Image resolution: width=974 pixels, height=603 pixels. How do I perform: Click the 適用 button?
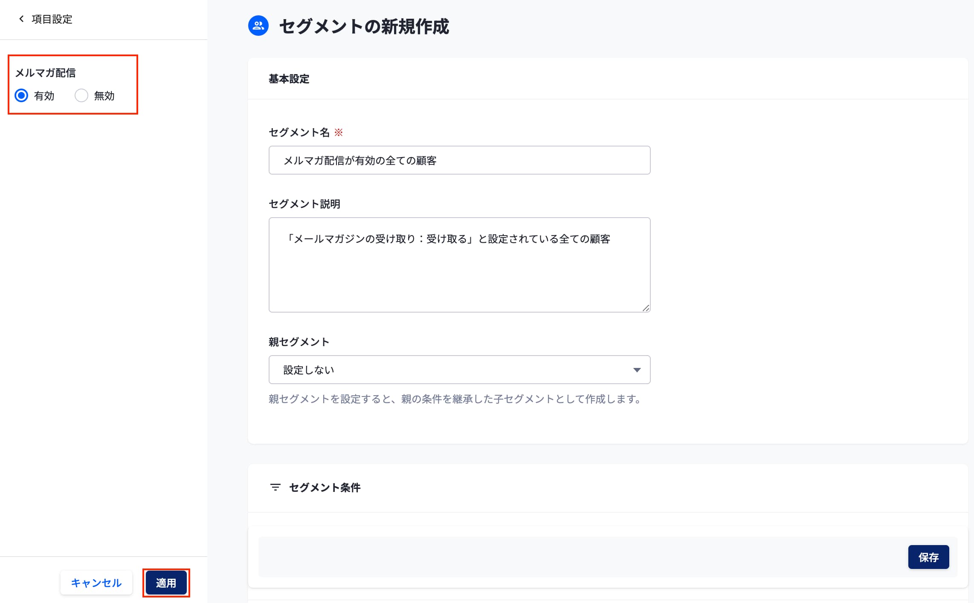tap(166, 583)
